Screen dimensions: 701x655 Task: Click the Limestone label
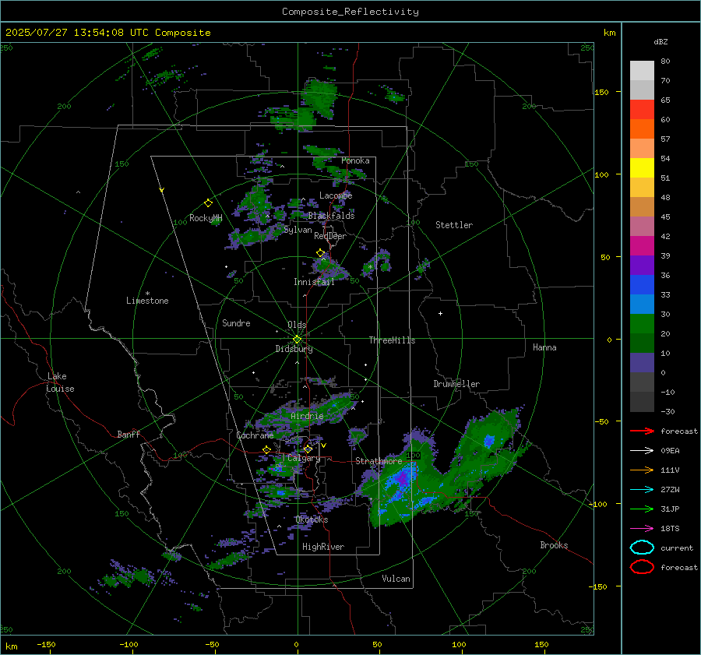click(x=147, y=301)
